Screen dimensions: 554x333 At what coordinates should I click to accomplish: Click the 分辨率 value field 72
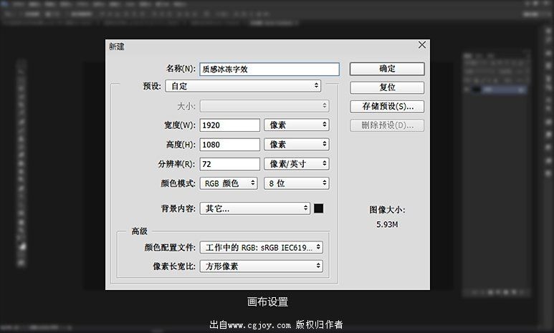[229, 164]
